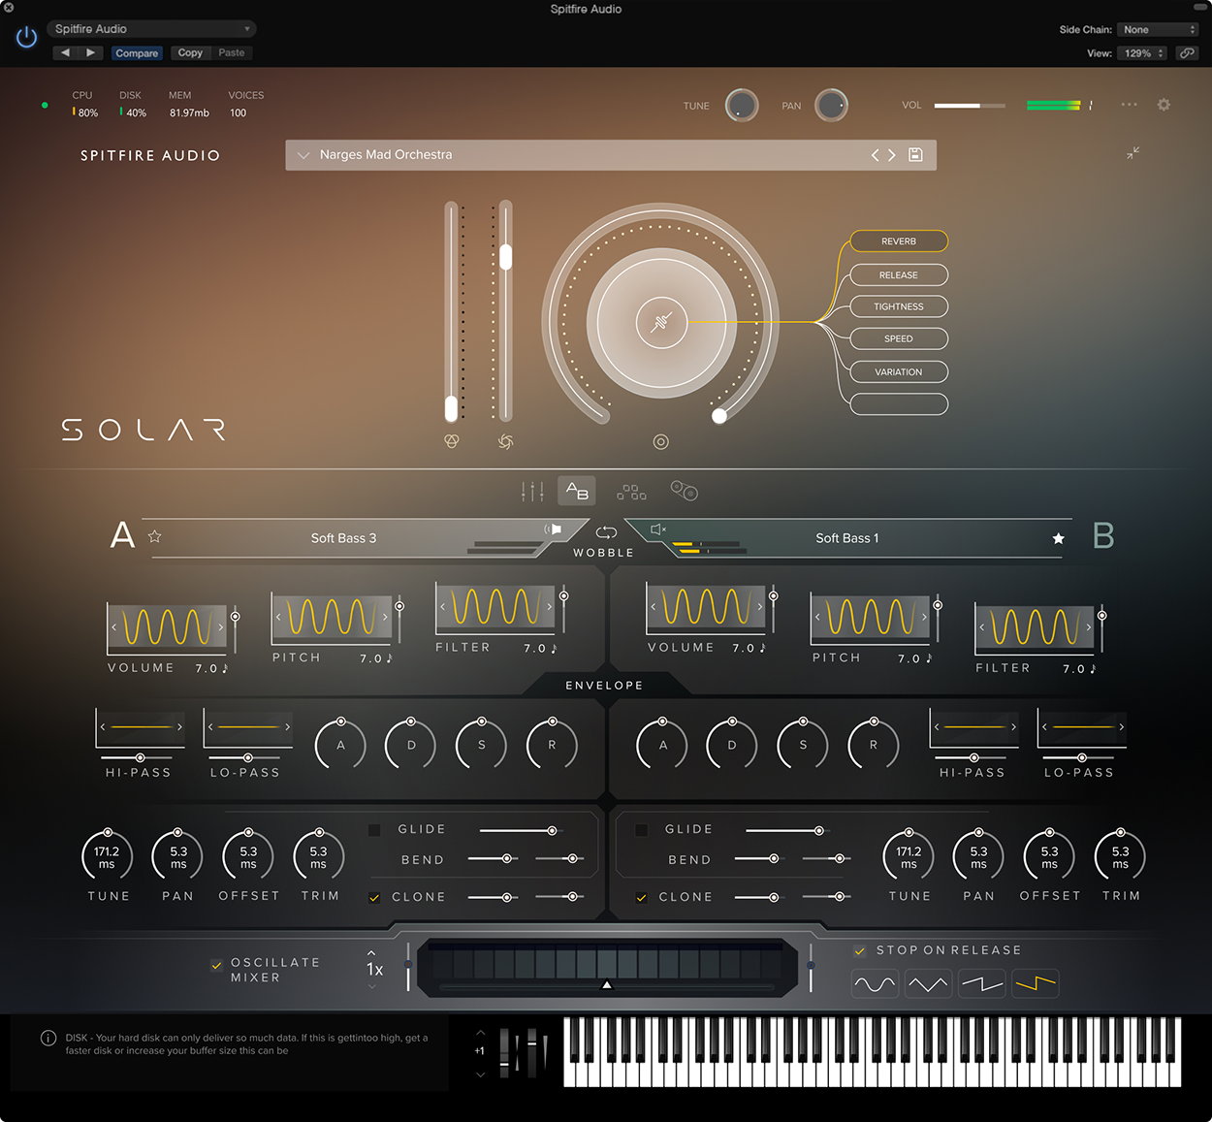Click the Copy button

pyautogui.click(x=190, y=52)
